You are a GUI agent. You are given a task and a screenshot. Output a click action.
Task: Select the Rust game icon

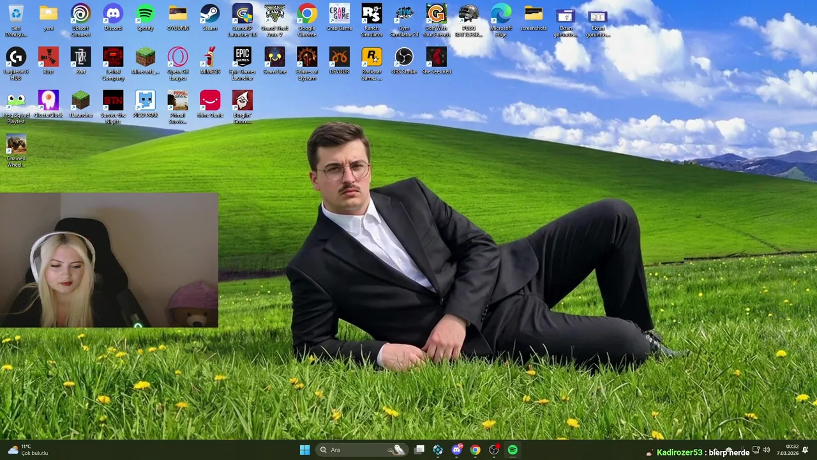(49, 61)
